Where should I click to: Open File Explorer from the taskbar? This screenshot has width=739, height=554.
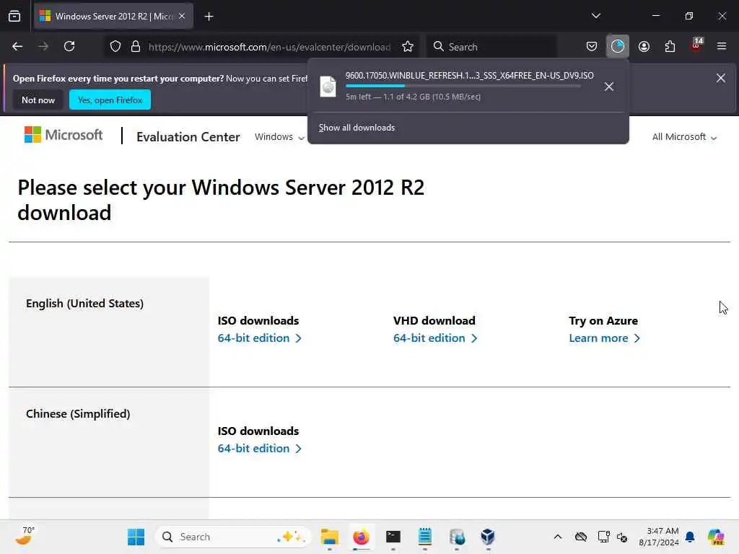(329, 537)
